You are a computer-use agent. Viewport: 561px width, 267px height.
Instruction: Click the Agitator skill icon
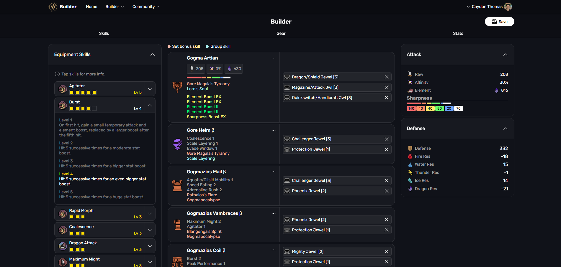[x=63, y=89]
